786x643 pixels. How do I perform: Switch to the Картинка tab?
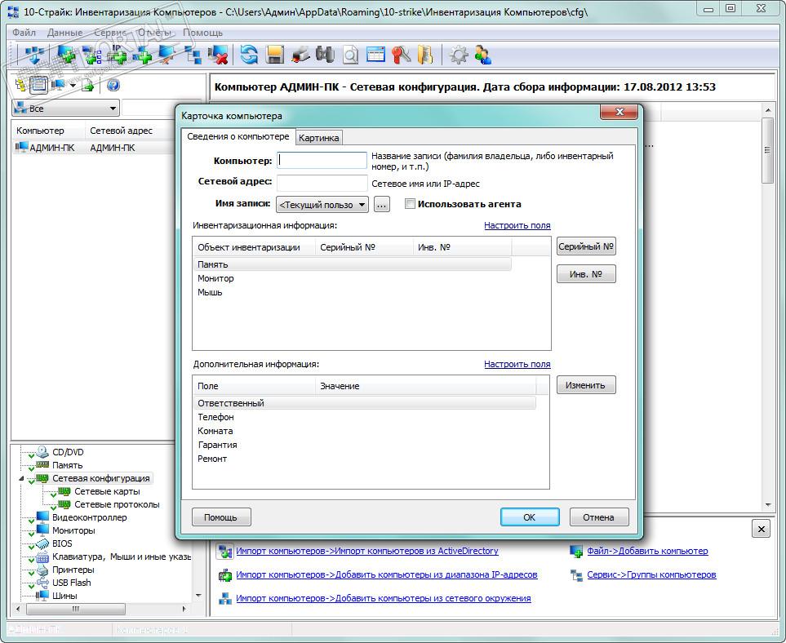coord(319,137)
